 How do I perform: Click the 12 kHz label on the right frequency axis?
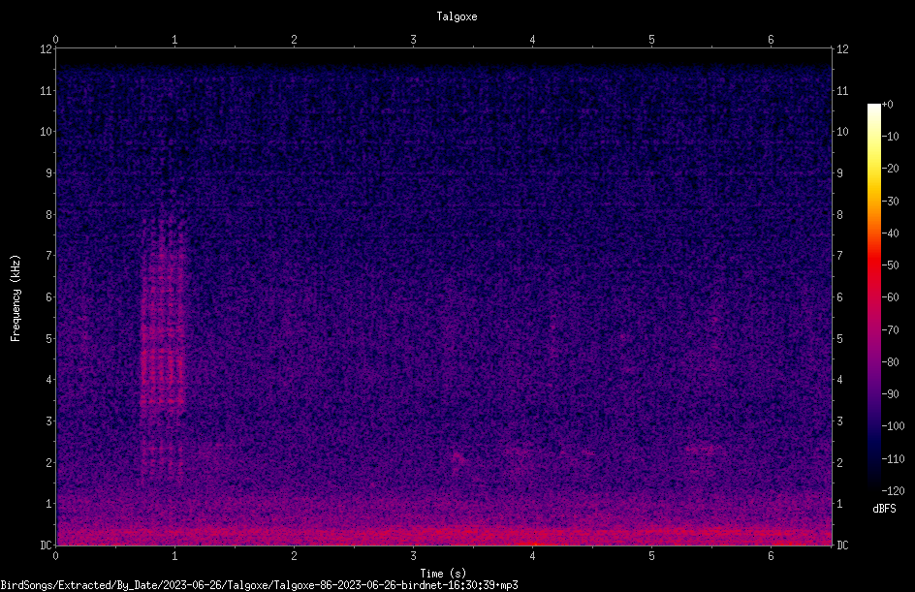[842, 49]
